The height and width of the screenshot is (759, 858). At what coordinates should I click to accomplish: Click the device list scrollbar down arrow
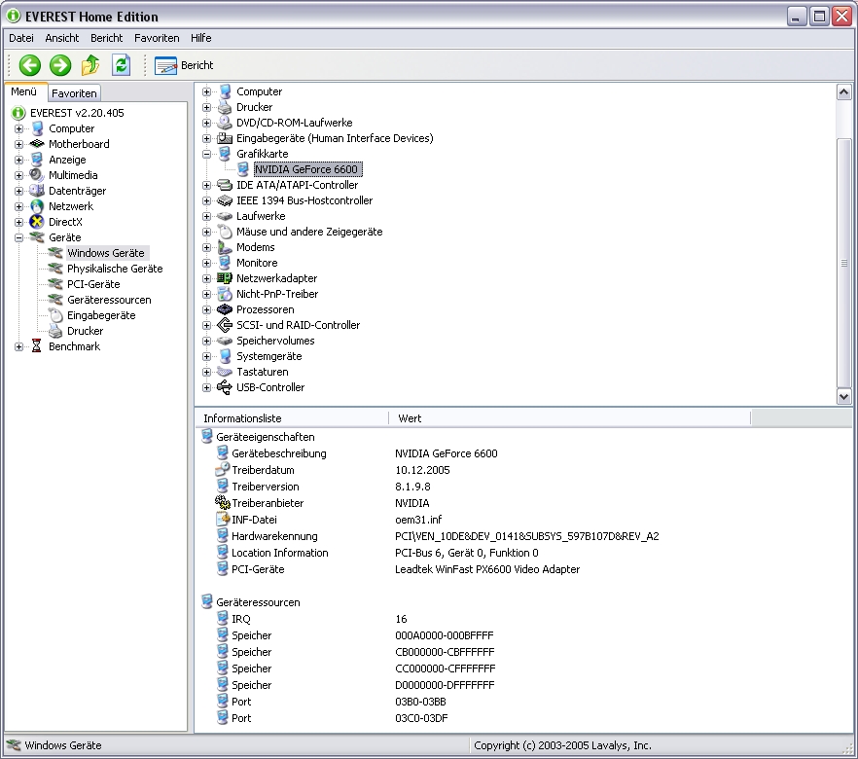pos(843,397)
